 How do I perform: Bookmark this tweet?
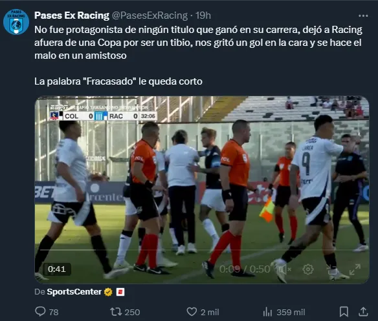[344, 311]
